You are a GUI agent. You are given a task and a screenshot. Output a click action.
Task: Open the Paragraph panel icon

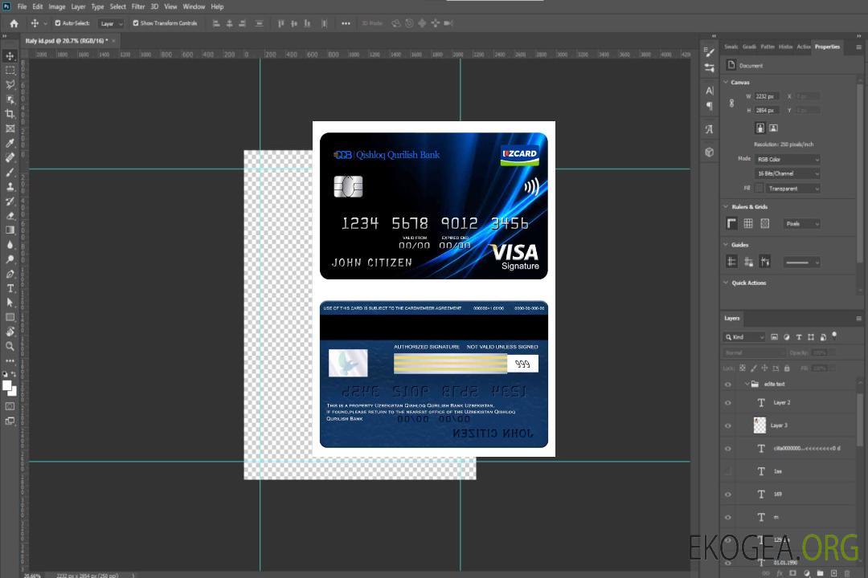(709, 105)
